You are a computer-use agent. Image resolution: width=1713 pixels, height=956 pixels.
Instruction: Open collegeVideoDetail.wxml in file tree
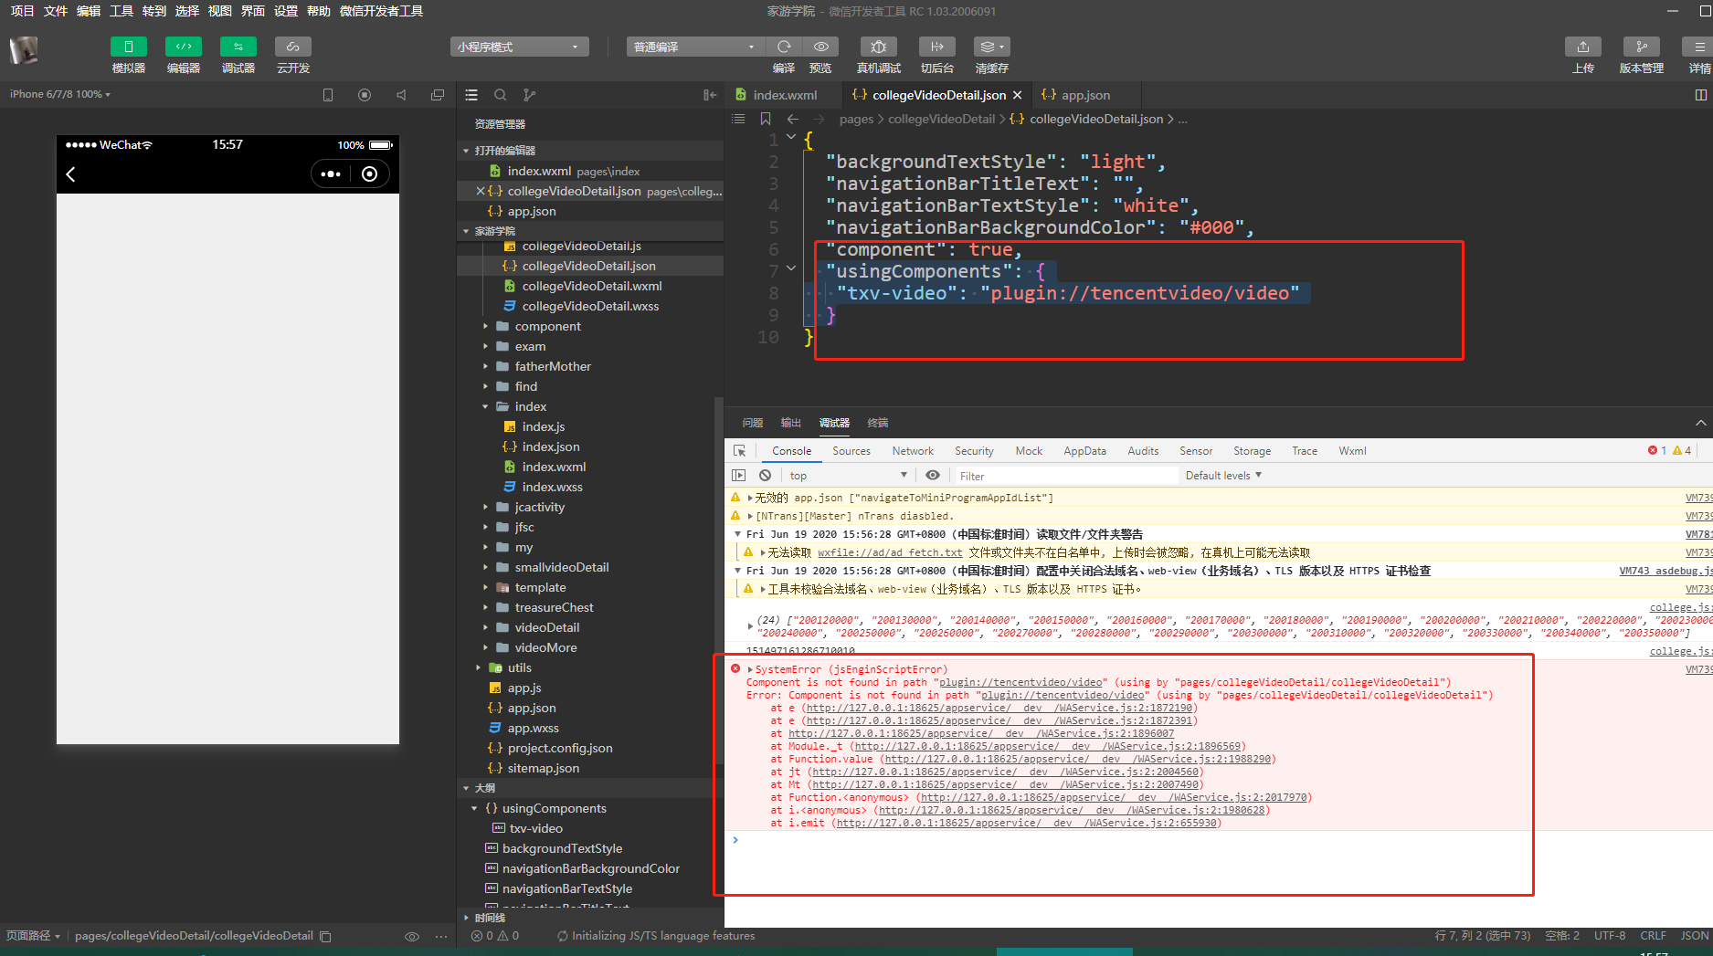coord(590,286)
